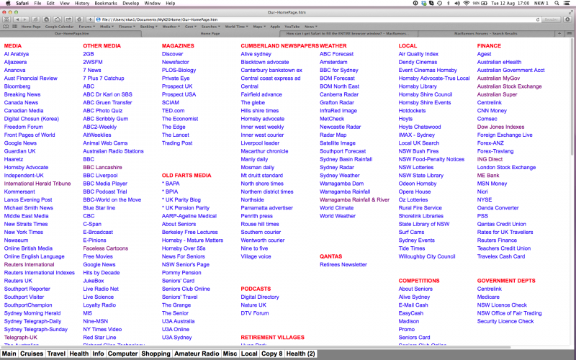
Task: Expand the Finance bookmarks dropdown
Action: pos(127,27)
